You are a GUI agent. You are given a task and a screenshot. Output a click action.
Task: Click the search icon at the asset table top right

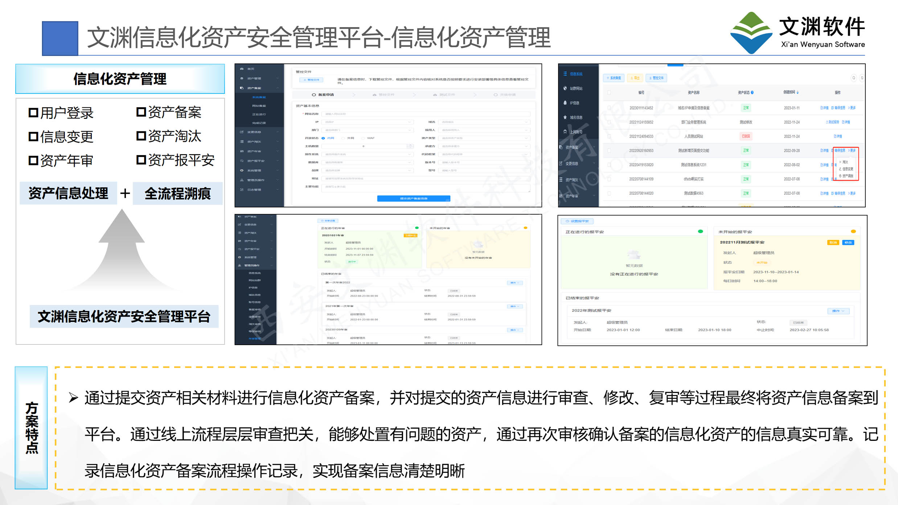(x=854, y=78)
